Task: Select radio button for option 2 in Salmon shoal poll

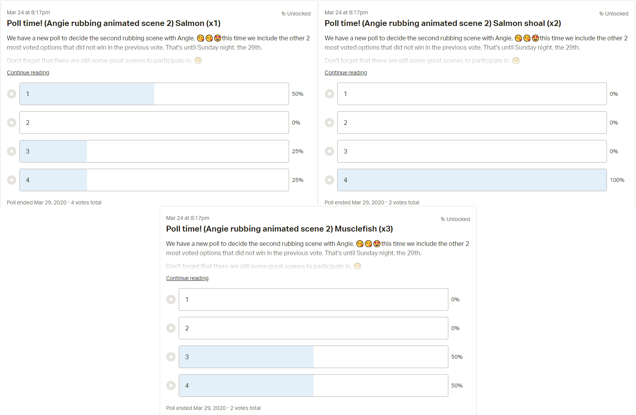Action: [x=329, y=123]
